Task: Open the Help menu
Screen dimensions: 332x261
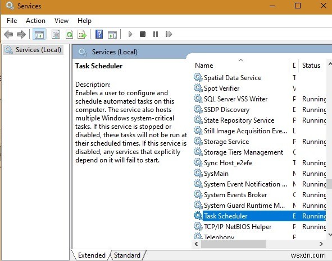Action: pyautogui.click(x=84, y=21)
